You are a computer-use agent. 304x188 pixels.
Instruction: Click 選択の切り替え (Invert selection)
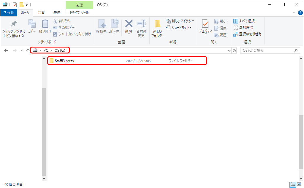[247, 34]
